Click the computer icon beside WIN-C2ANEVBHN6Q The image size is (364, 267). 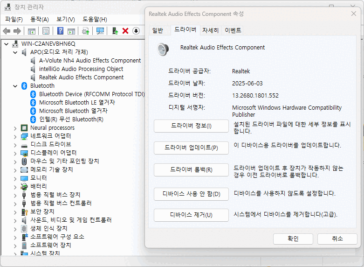[x=15, y=44]
